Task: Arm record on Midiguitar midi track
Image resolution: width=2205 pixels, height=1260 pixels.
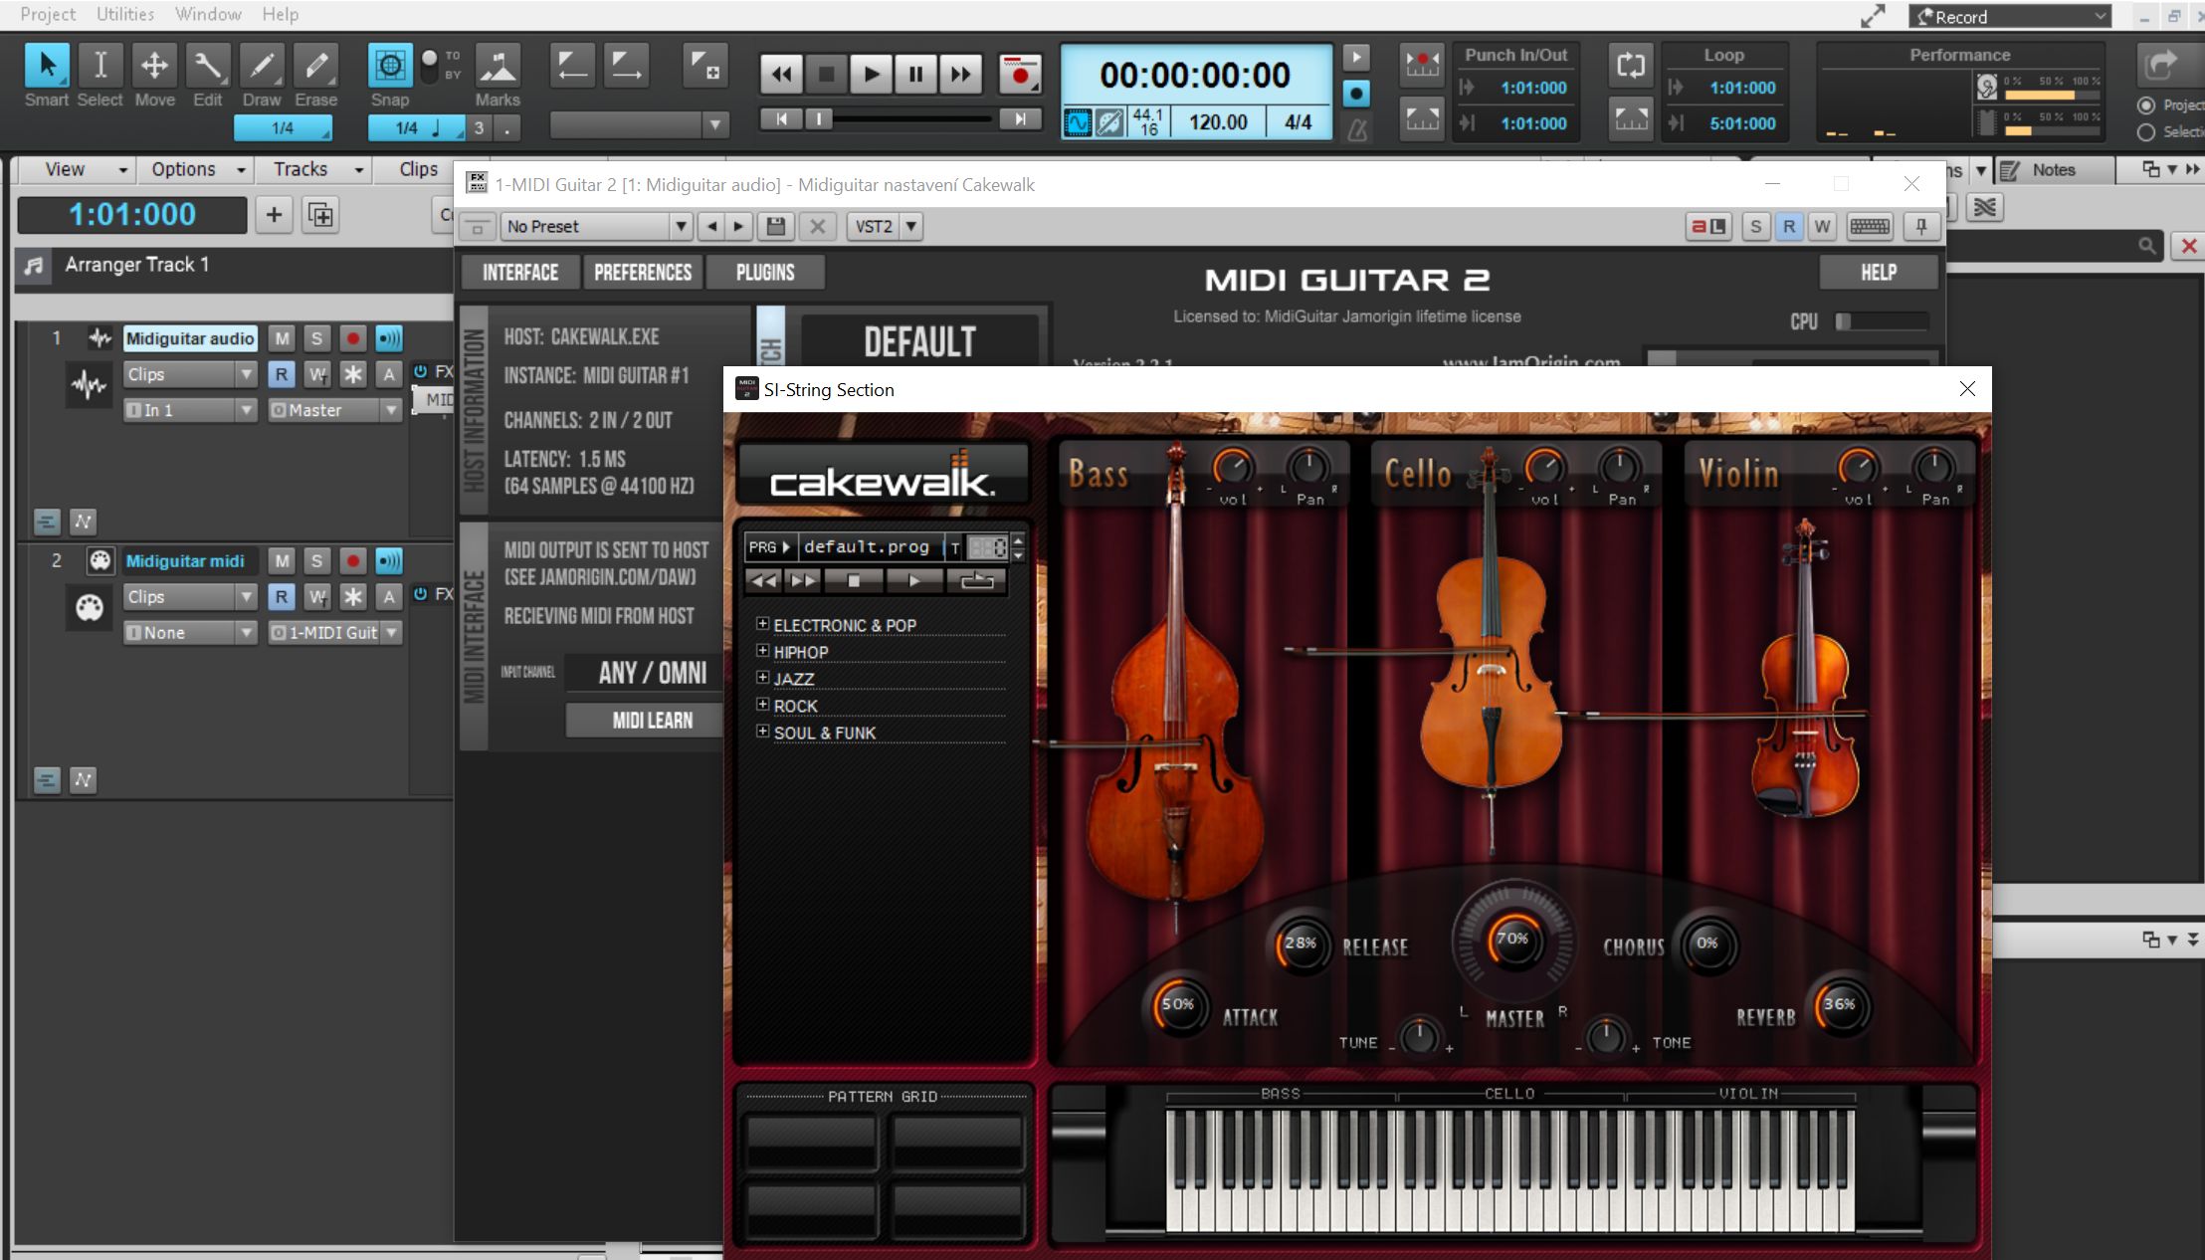Action: point(352,561)
